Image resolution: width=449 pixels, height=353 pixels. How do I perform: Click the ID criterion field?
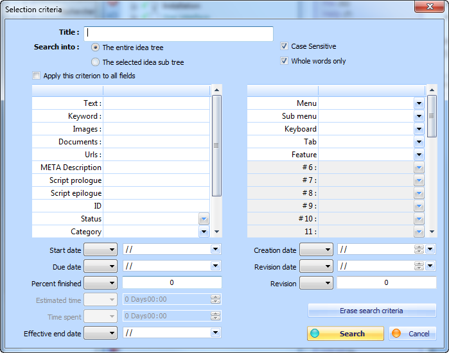[x=156, y=206]
